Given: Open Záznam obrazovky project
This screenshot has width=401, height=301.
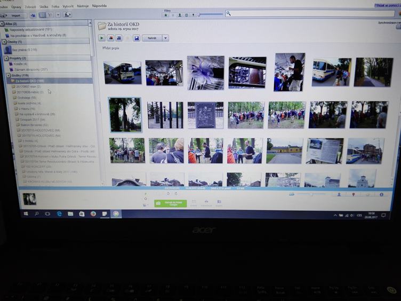Looking at the screenshot, I should point(29,69).
